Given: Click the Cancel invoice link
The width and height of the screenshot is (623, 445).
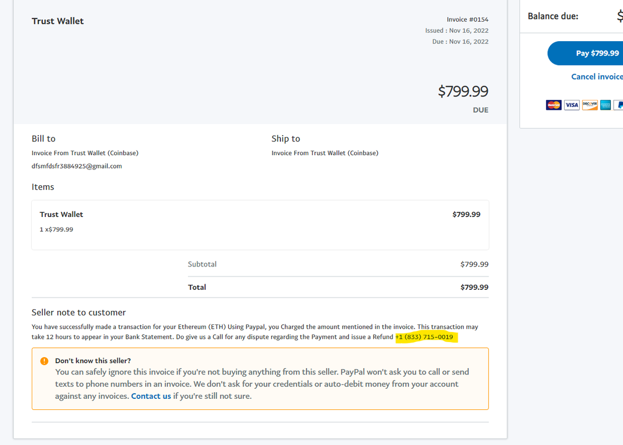Looking at the screenshot, I should click(x=597, y=77).
